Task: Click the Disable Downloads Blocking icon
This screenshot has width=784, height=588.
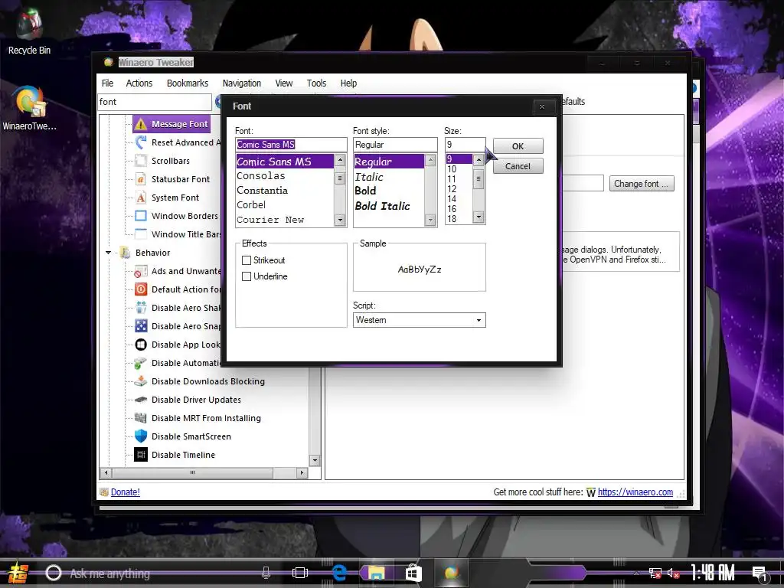Action: pyautogui.click(x=141, y=381)
